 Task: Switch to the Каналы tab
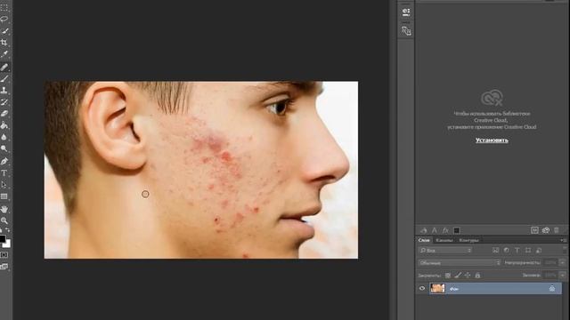(x=444, y=240)
